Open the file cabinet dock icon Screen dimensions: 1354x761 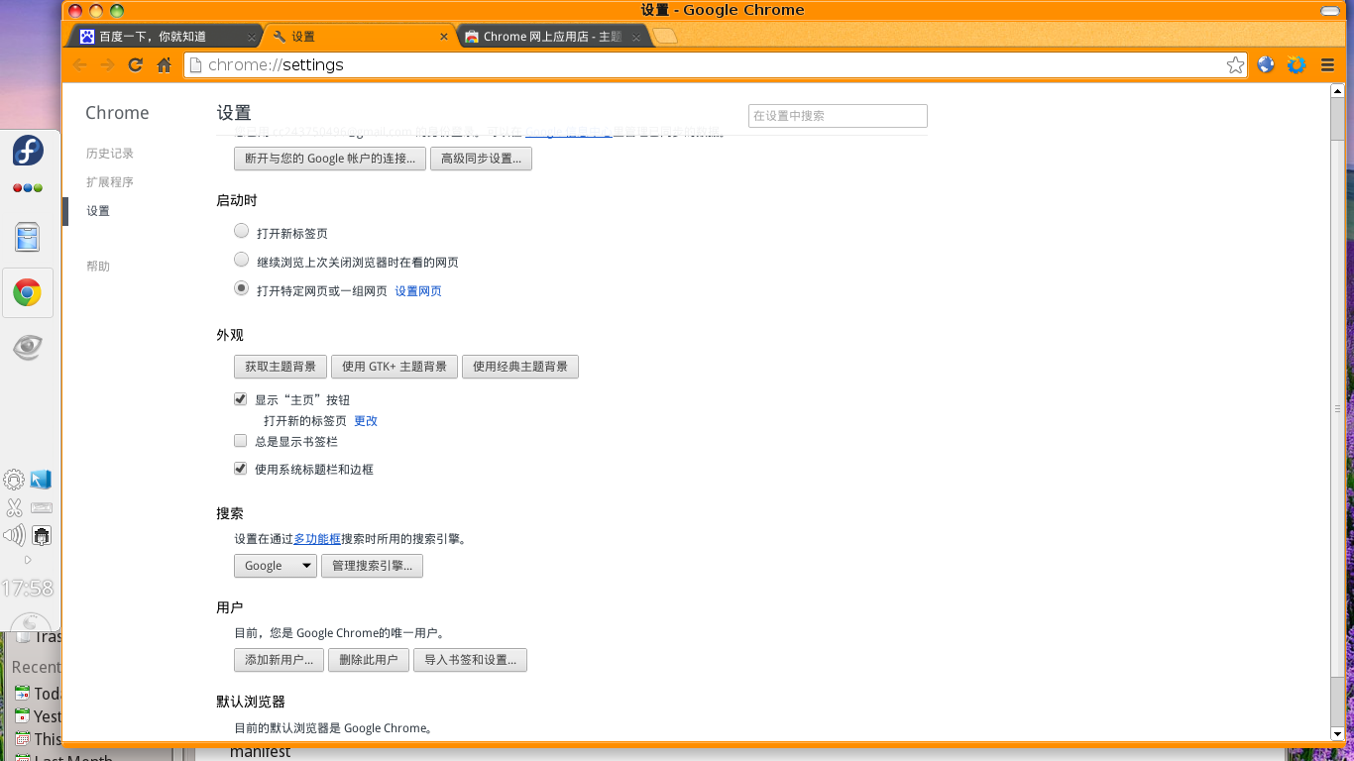[x=28, y=237]
